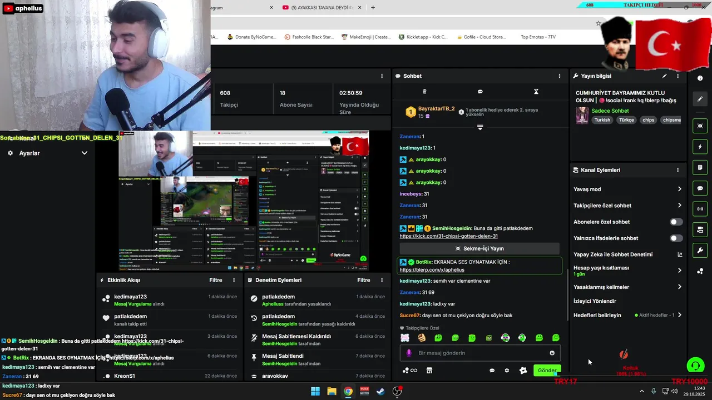
Task: Open MakeEmoji bookmark
Action: coord(366,37)
